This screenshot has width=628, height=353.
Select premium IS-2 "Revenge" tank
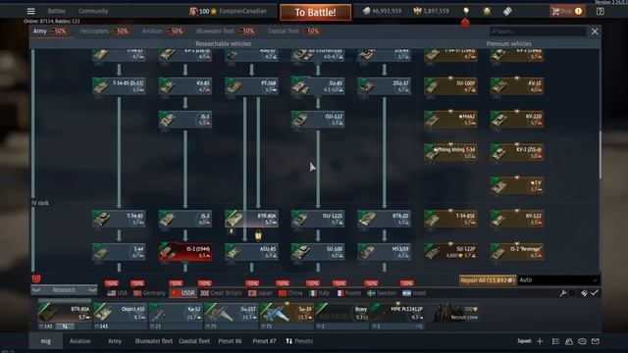[517, 252]
